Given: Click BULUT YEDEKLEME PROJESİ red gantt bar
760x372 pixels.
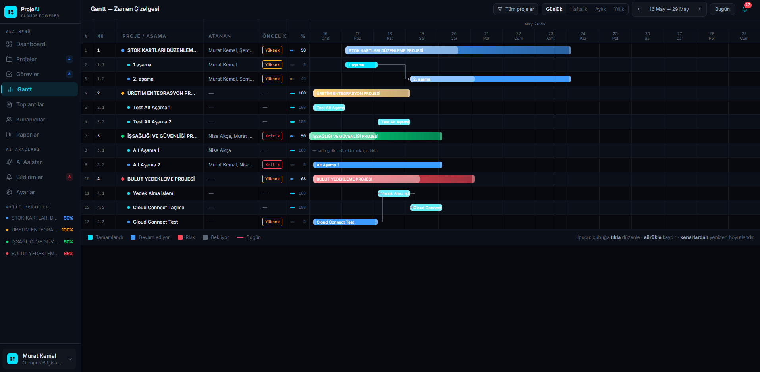Looking at the screenshot, I should click(394, 179).
